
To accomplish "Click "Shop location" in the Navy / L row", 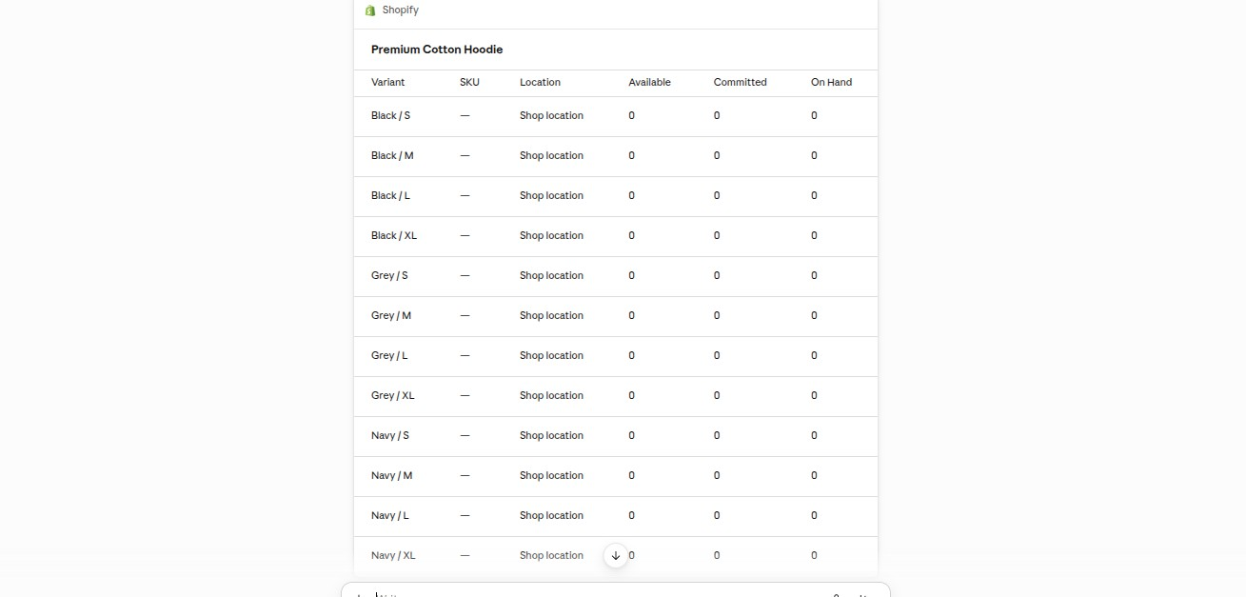I will [551, 516].
